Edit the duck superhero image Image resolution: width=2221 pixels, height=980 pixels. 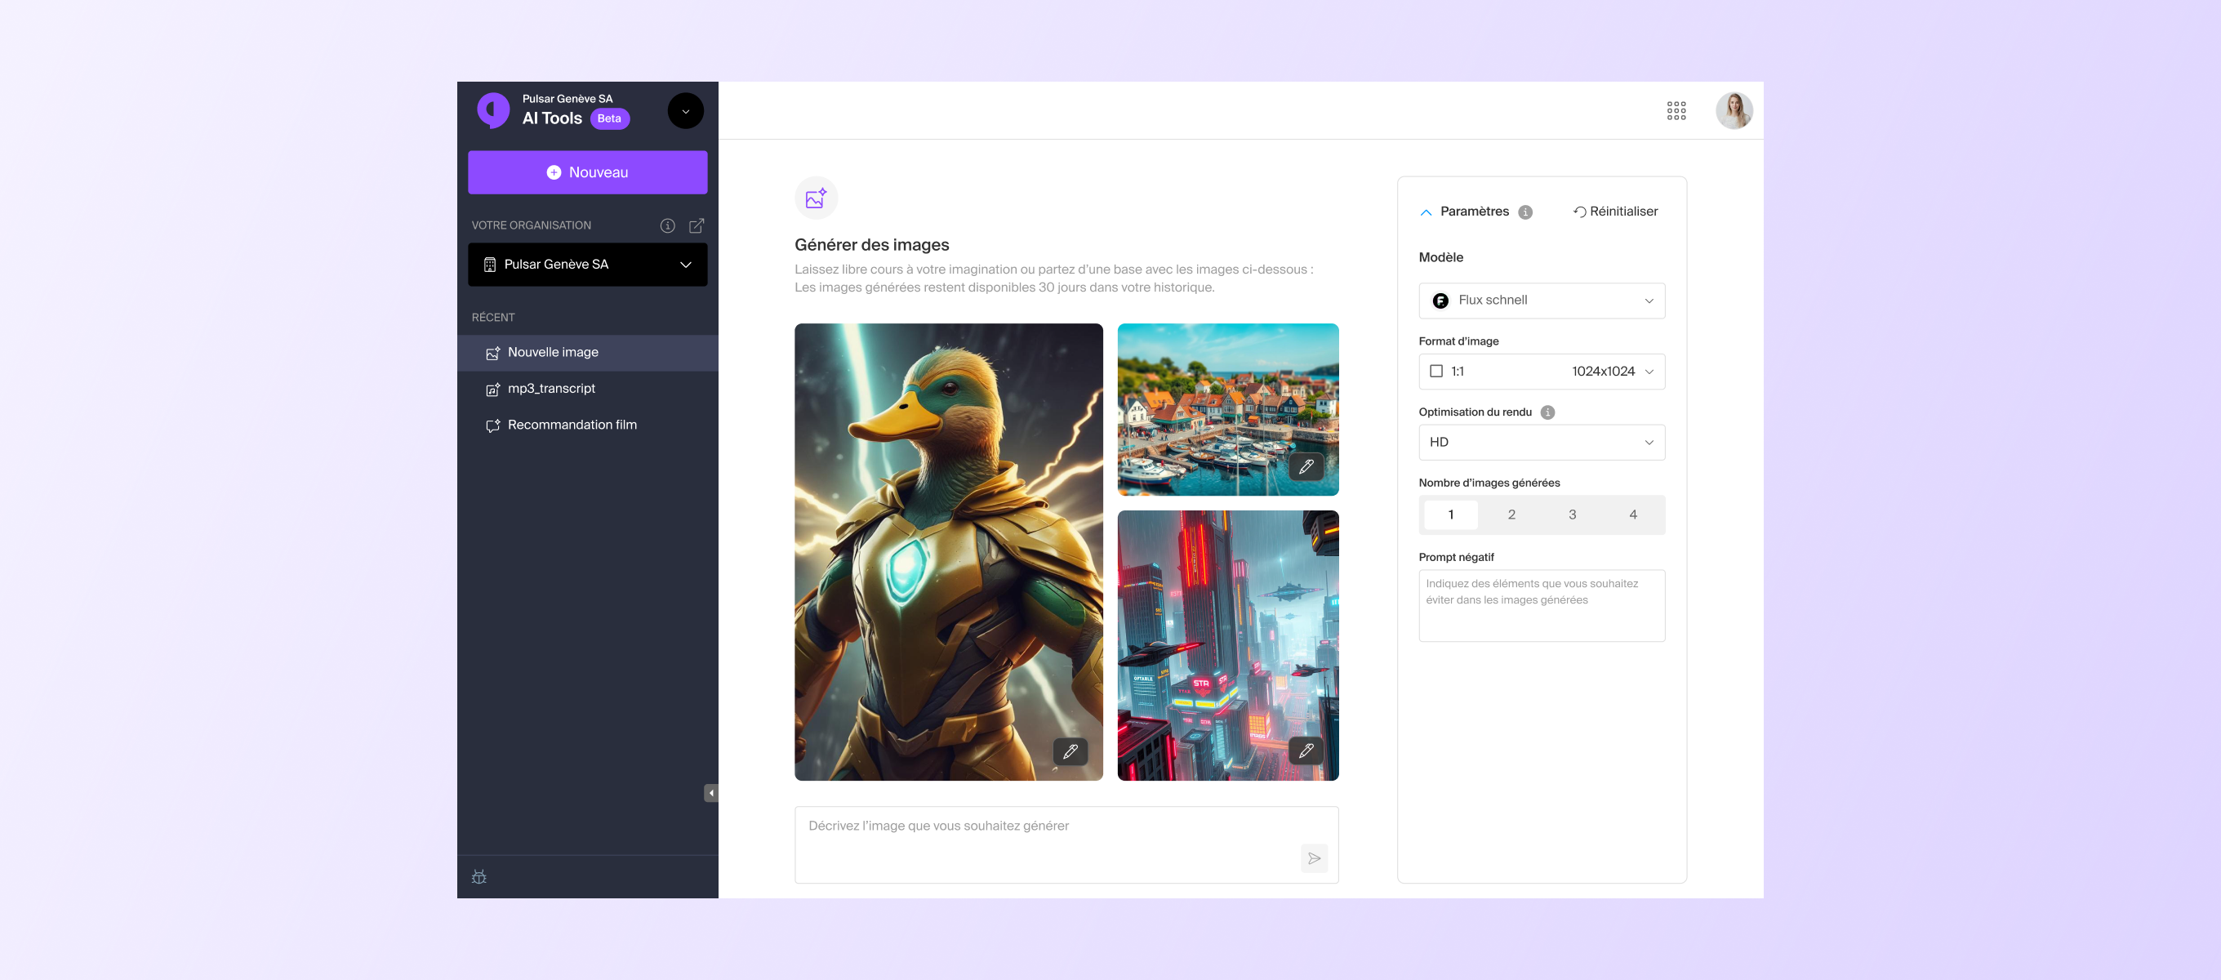click(x=1070, y=751)
